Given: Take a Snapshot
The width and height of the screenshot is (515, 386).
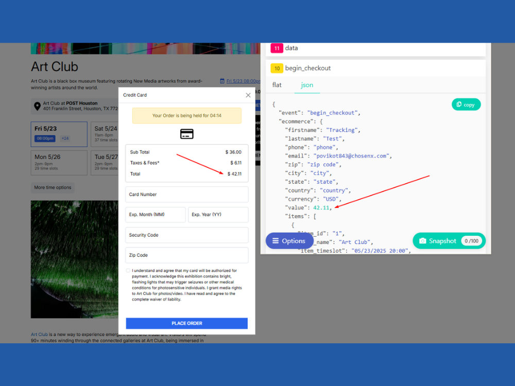Looking at the screenshot, I should tap(449, 241).
